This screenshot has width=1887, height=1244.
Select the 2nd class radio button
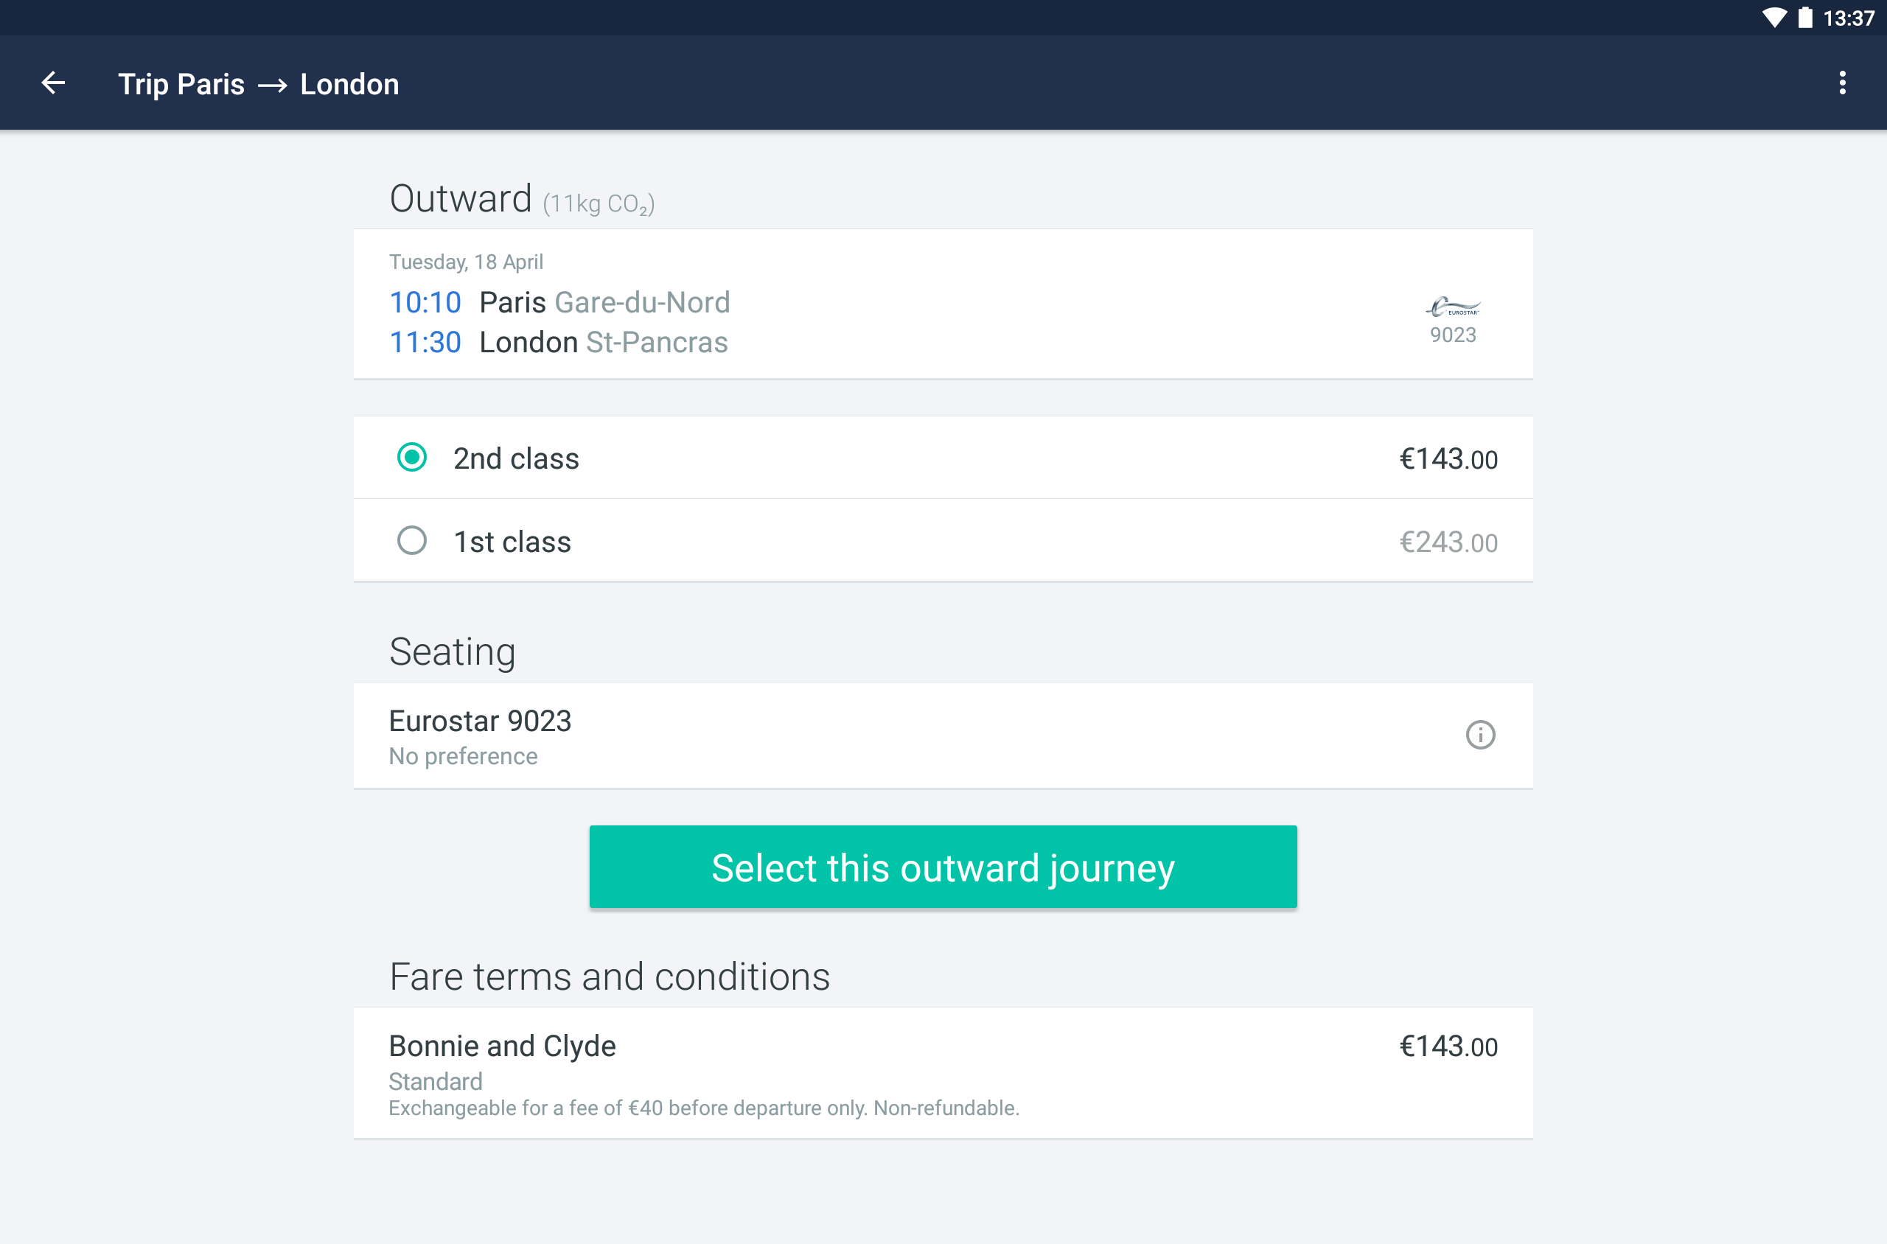[x=412, y=458]
